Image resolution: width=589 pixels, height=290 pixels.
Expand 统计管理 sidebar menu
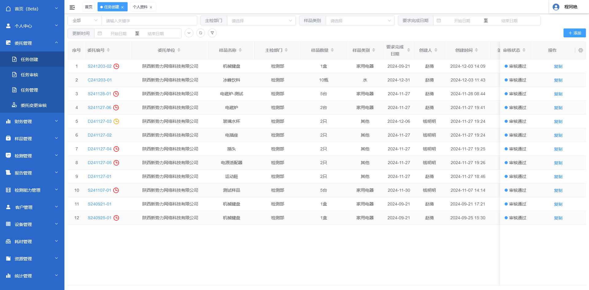click(32, 276)
